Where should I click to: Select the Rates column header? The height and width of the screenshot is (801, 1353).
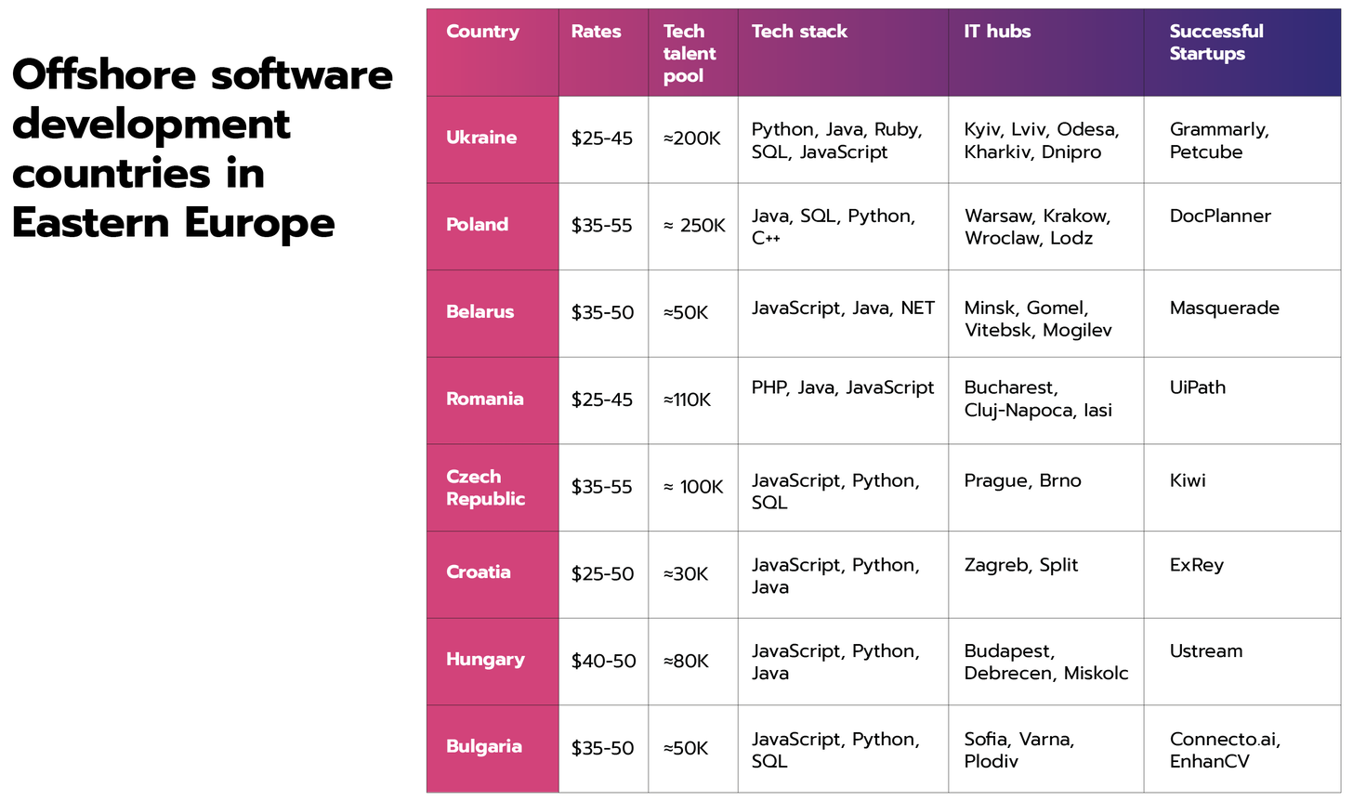point(596,32)
